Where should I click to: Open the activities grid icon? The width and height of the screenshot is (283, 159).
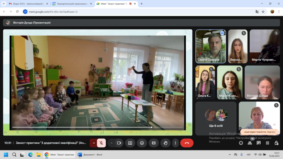coord(268,143)
